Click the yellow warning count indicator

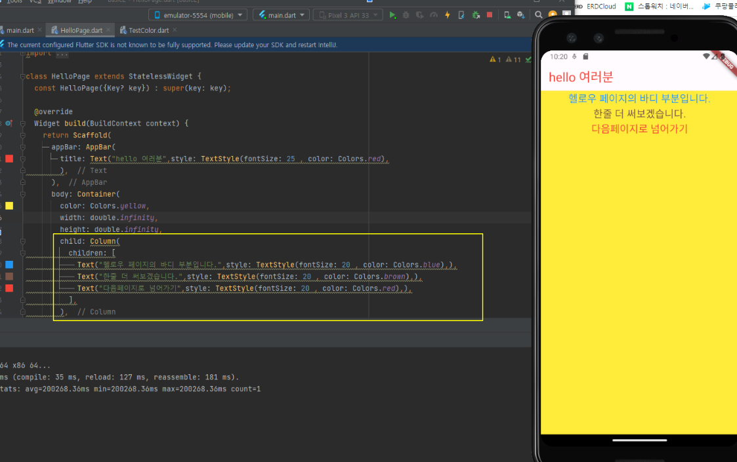click(x=495, y=60)
